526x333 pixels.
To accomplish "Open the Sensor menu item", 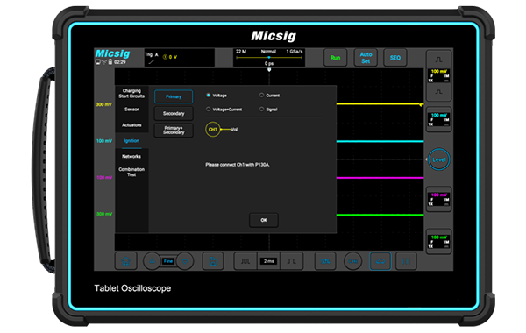I will (131, 110).
